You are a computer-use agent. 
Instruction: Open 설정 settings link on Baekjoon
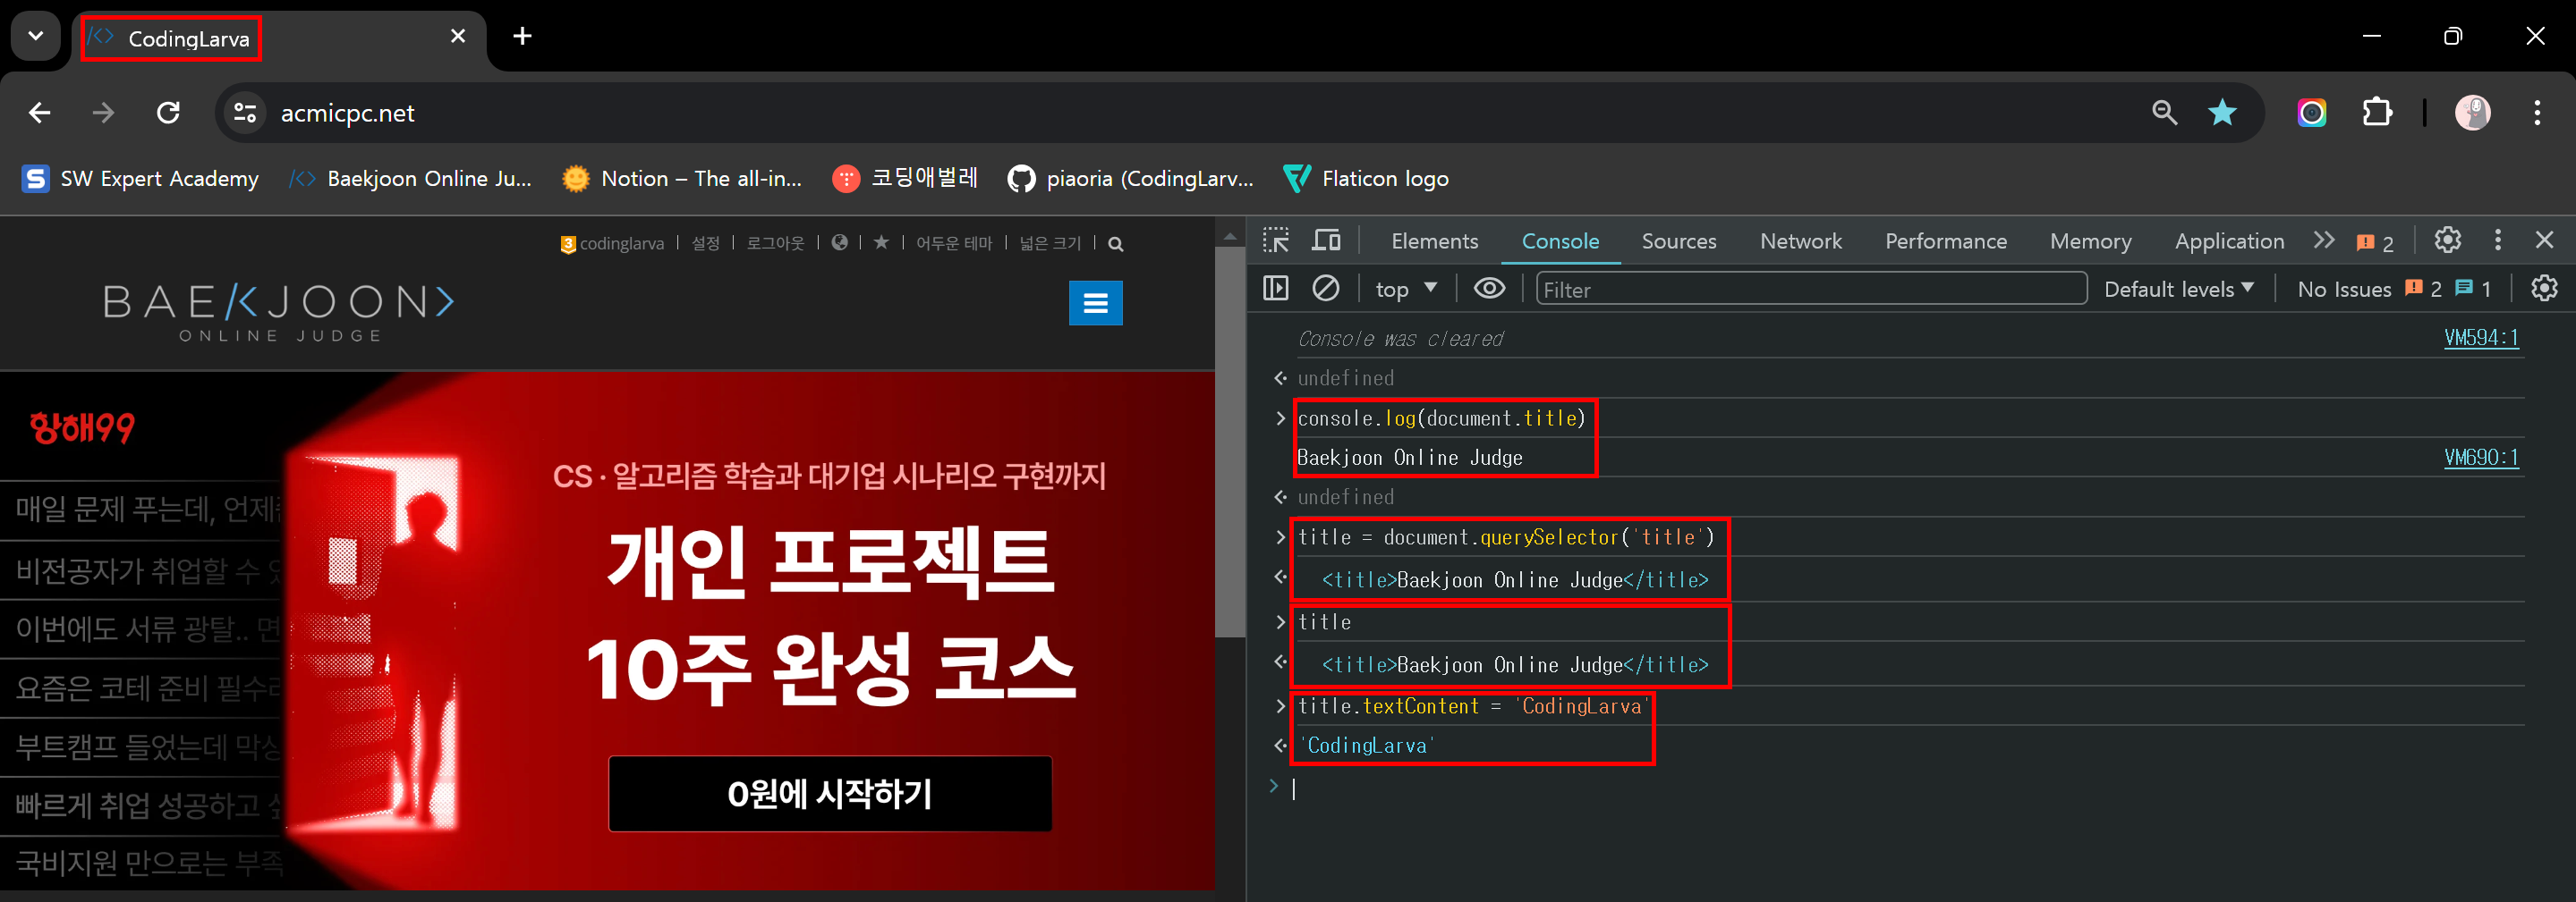(705, 244)
